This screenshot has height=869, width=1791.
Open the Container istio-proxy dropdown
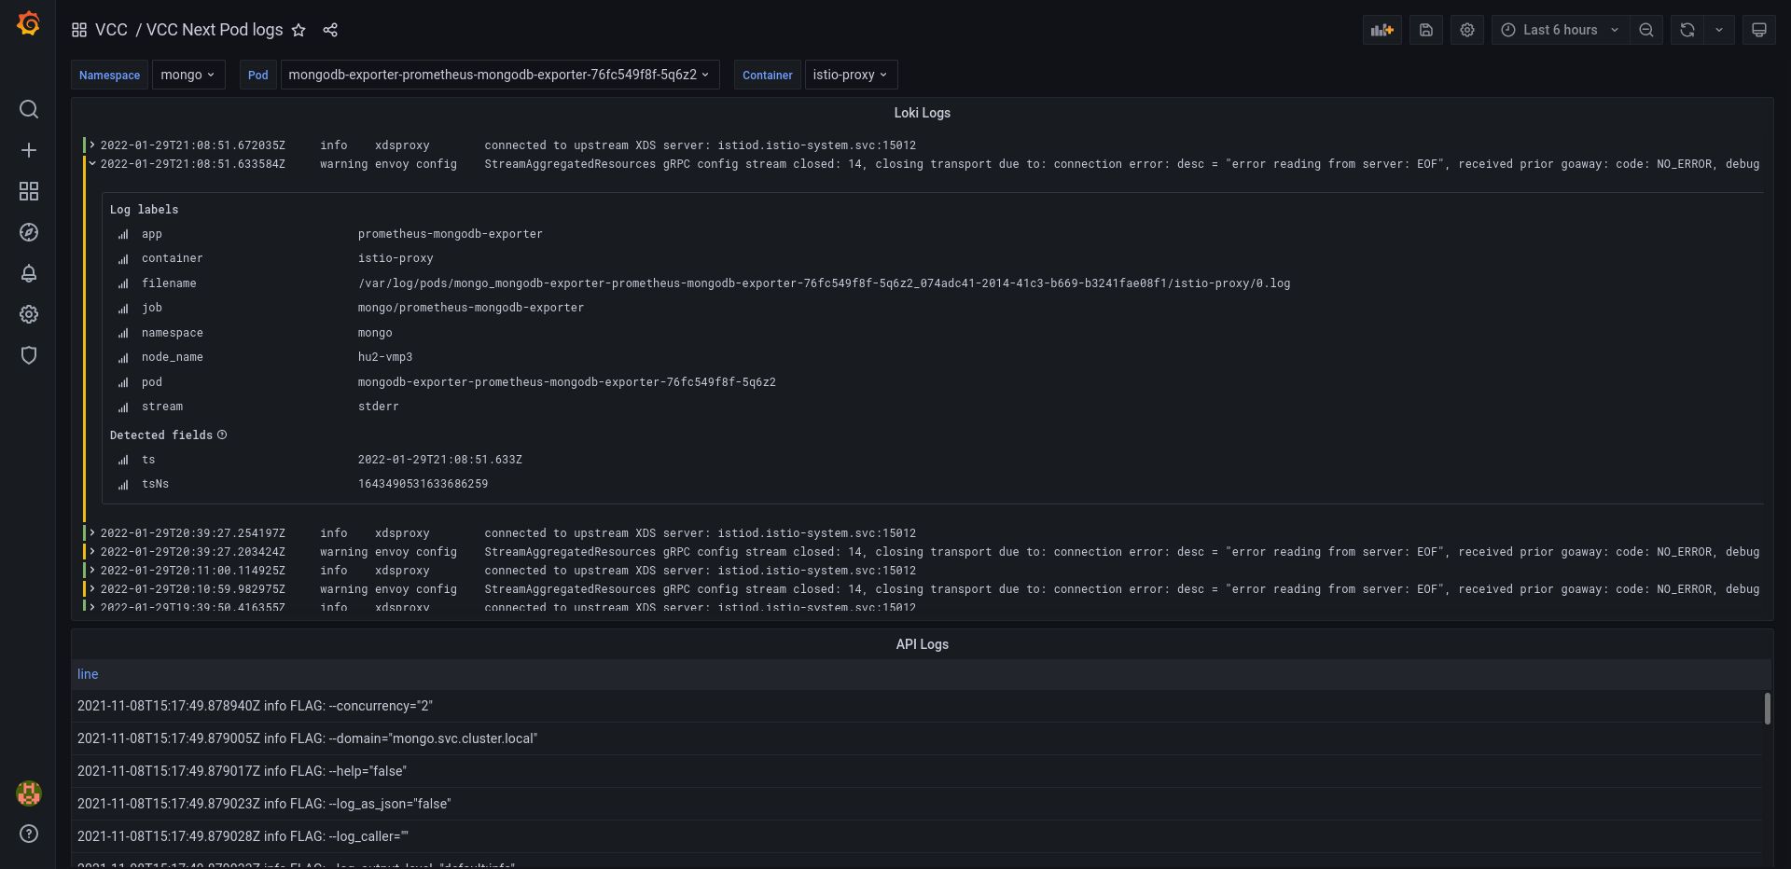click(x=851, y=75)
